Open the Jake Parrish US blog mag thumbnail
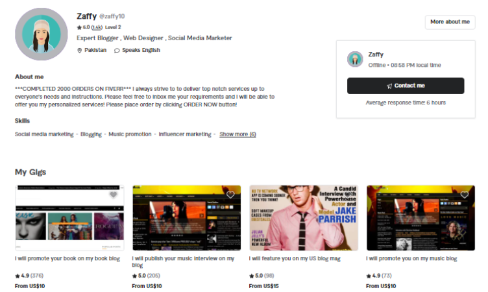 tap(304, 218)
